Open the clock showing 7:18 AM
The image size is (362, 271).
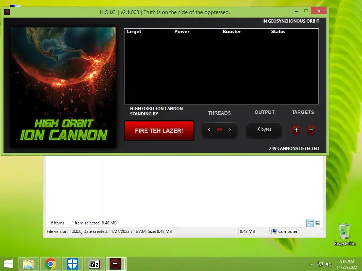346,264
